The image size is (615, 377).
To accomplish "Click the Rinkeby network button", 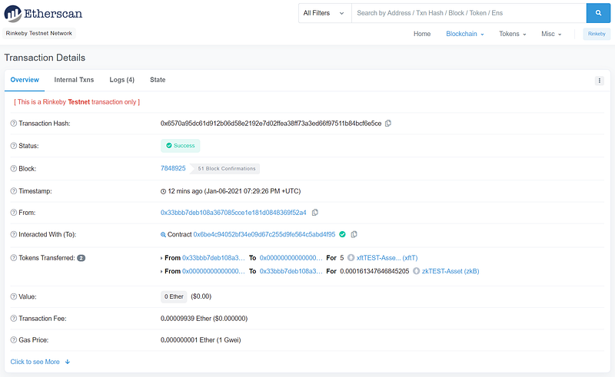I will [597, 34].
